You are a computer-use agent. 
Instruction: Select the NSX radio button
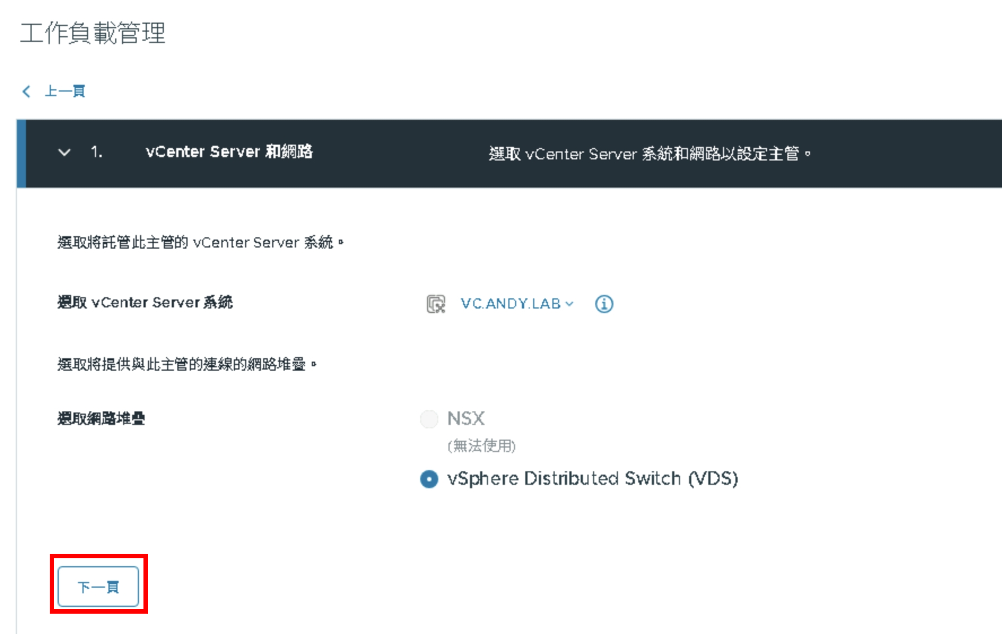(429, 419)
